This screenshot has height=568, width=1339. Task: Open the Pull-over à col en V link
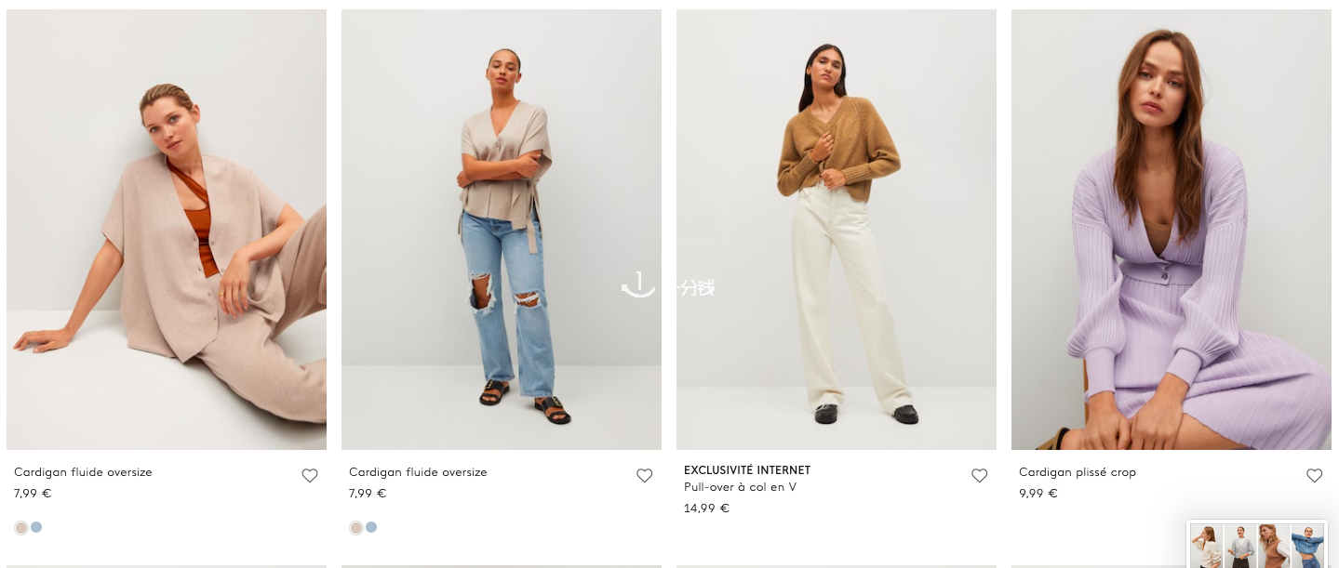click(x=740, y=487)
